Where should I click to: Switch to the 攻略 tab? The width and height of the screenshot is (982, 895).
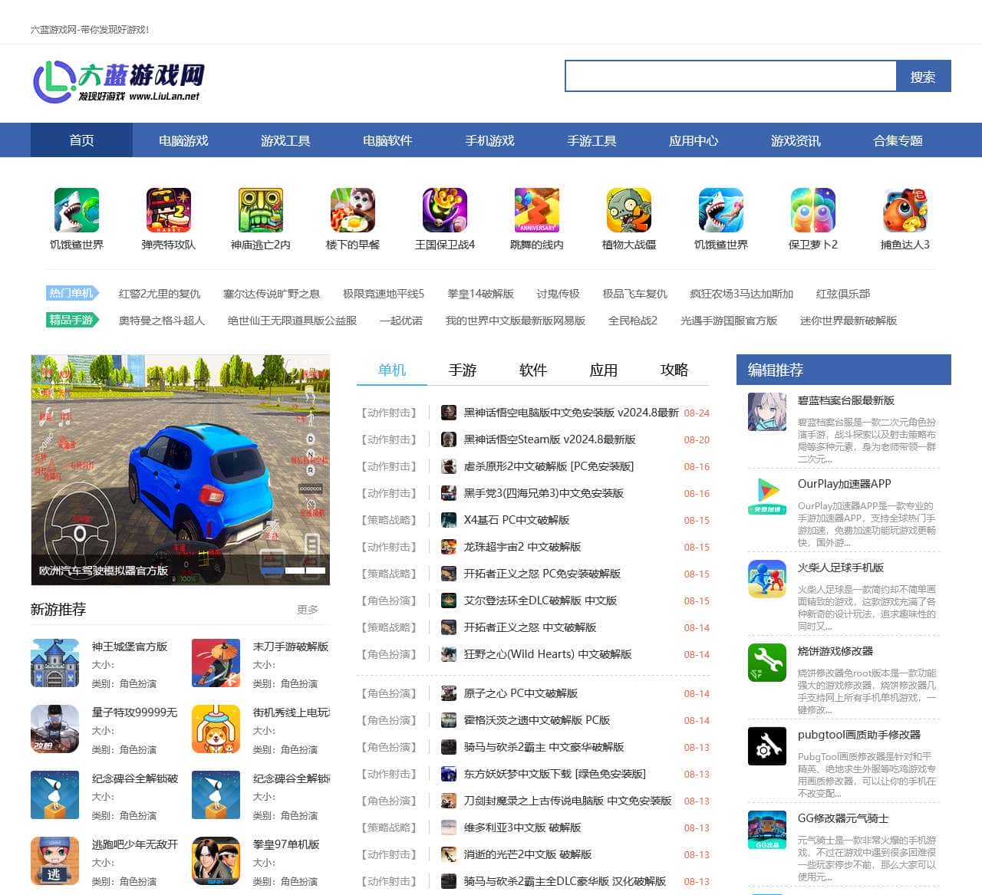[x=674, y=370]
